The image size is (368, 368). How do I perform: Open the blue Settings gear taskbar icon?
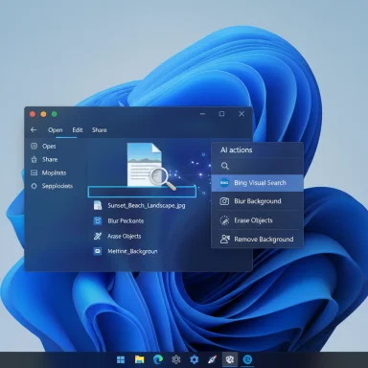(x=195, y=359)
